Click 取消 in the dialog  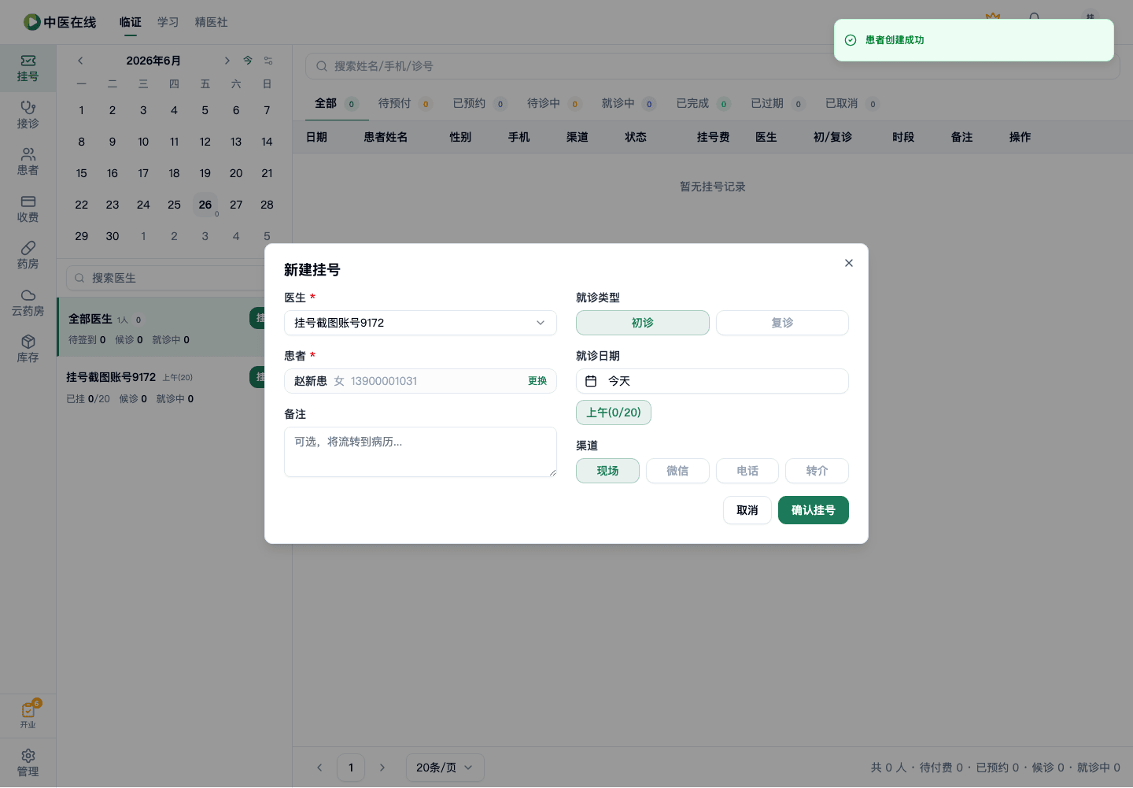pyautogui.click(x=747, y=510)
